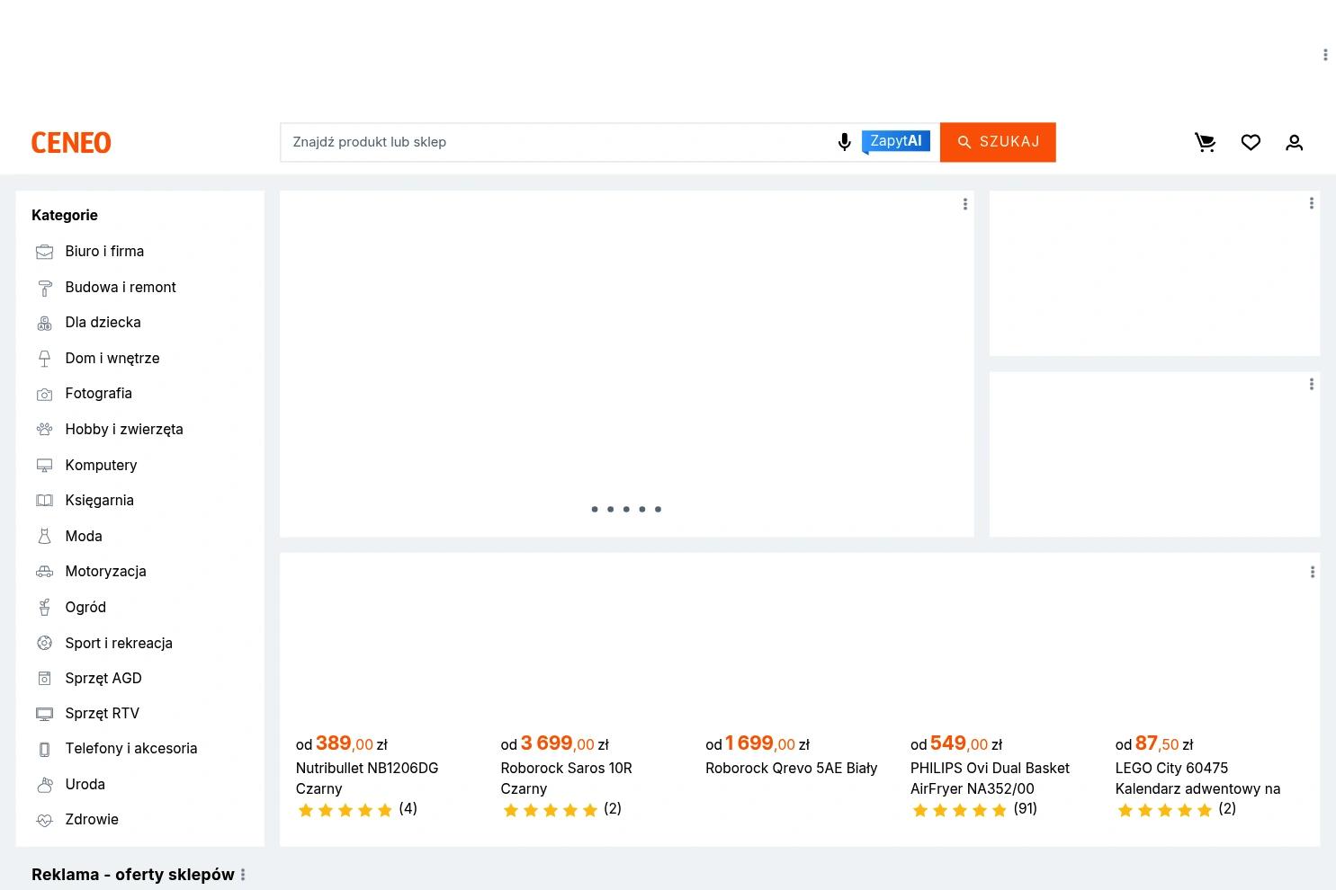Expand options next to Reklama - oferty sklepów

[x=243, y=875]
